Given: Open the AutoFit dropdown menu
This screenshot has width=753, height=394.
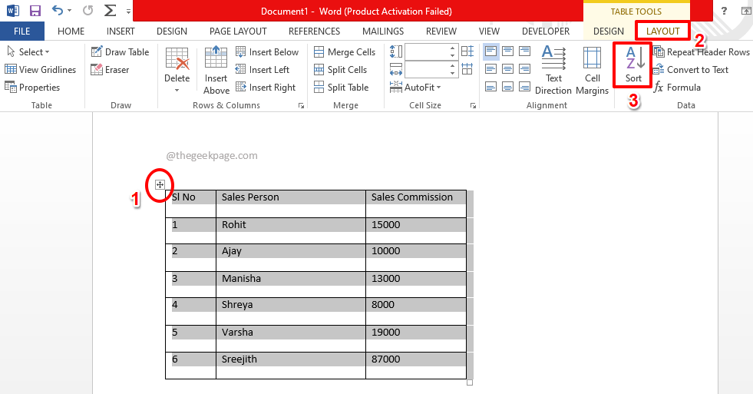Looking at the screenshot, I should (422, 88).
